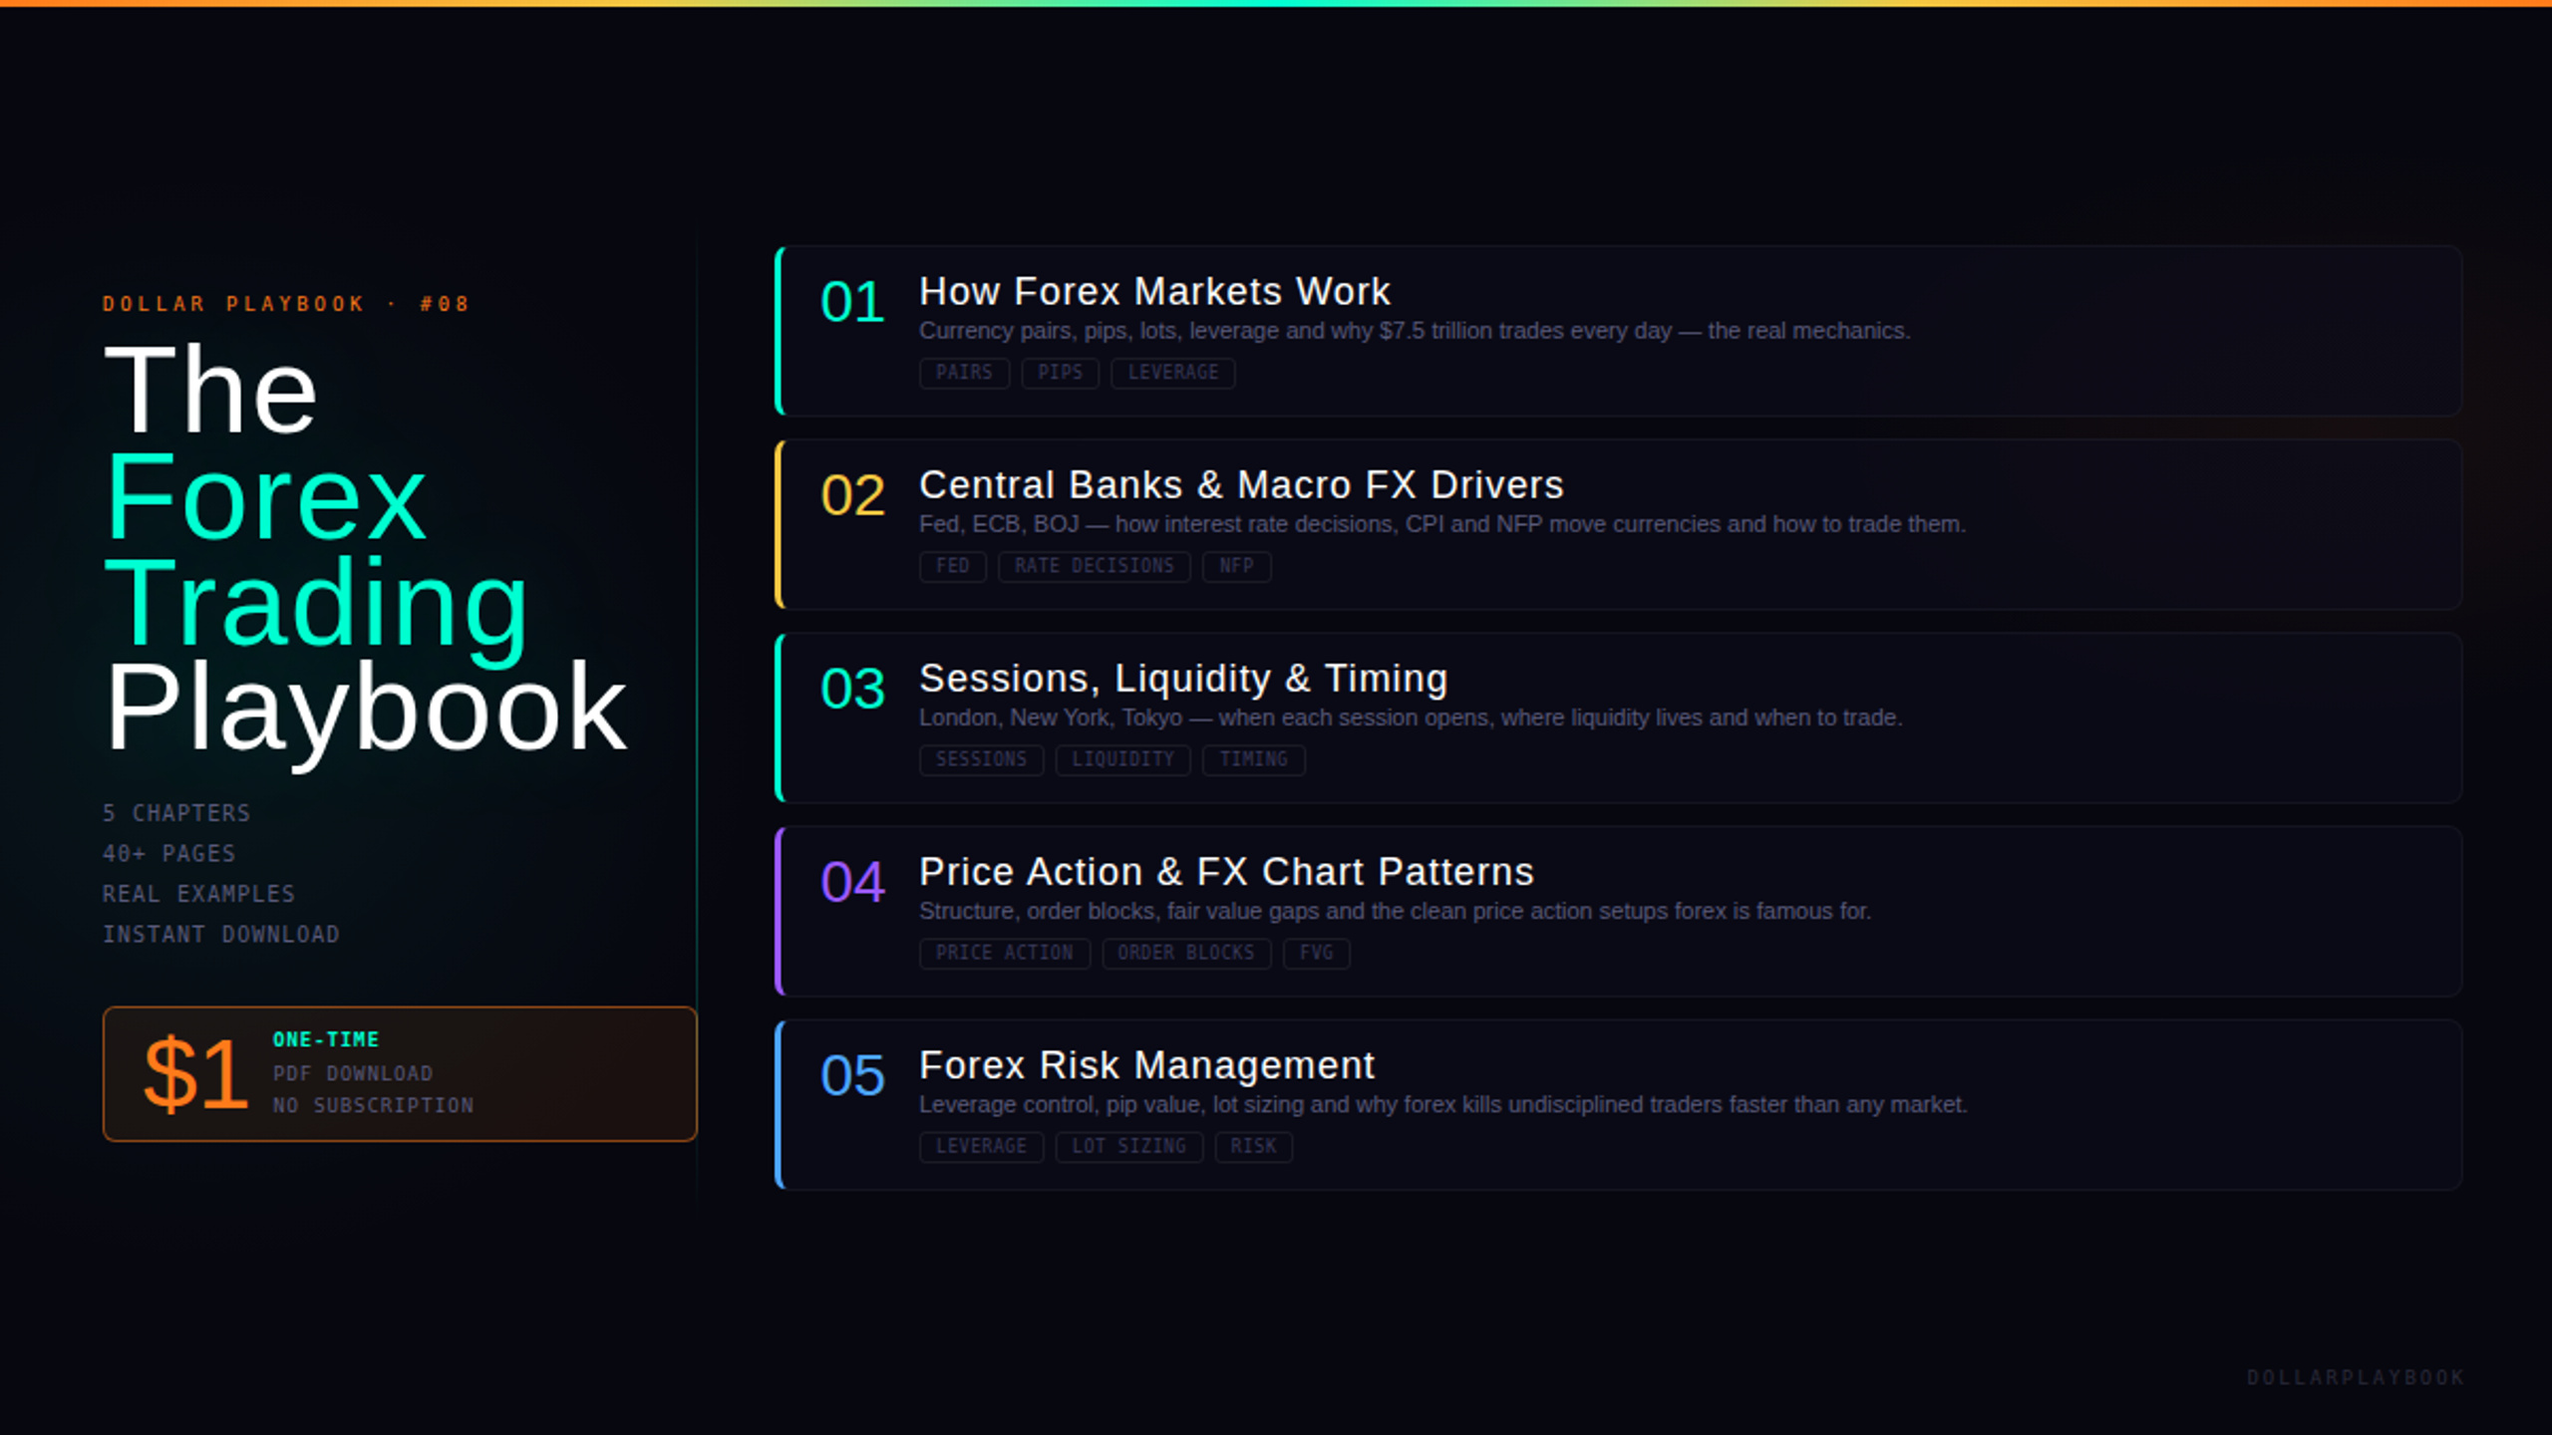Select the TIMING tag
This screenshot has height=1435, width=2552.
[x=1253, y=759]
